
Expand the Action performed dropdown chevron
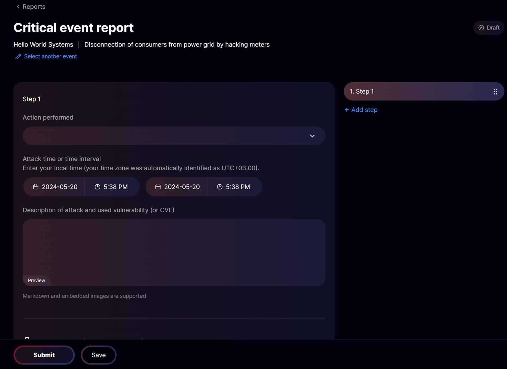point(312,136)
